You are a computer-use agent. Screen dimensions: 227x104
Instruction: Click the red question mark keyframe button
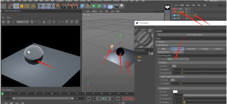(133, 99)
